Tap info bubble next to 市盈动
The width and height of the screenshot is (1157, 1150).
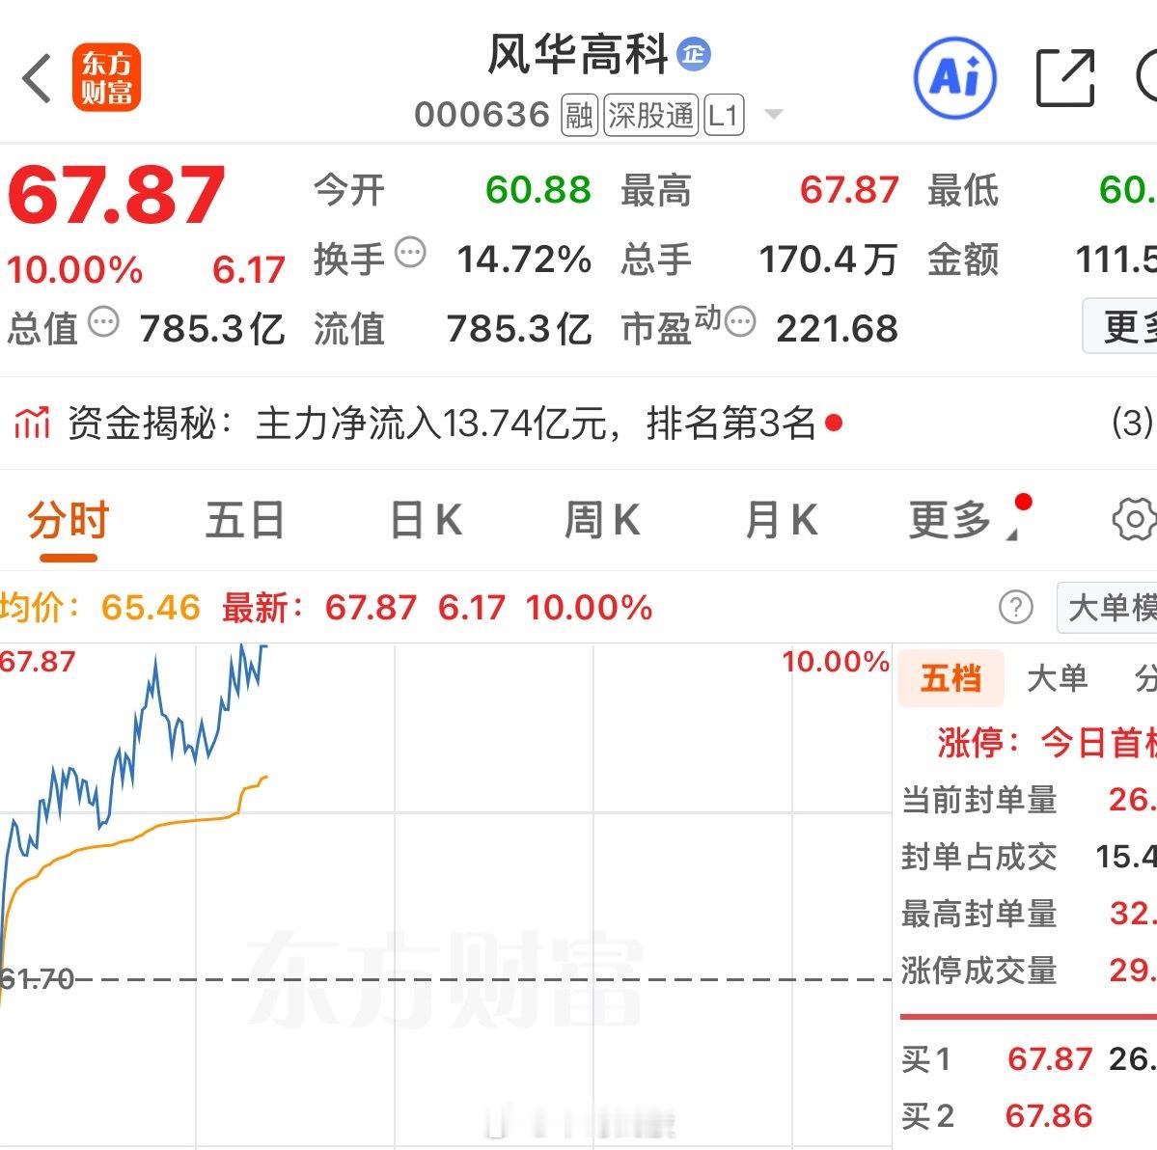(x=740, y=321)
